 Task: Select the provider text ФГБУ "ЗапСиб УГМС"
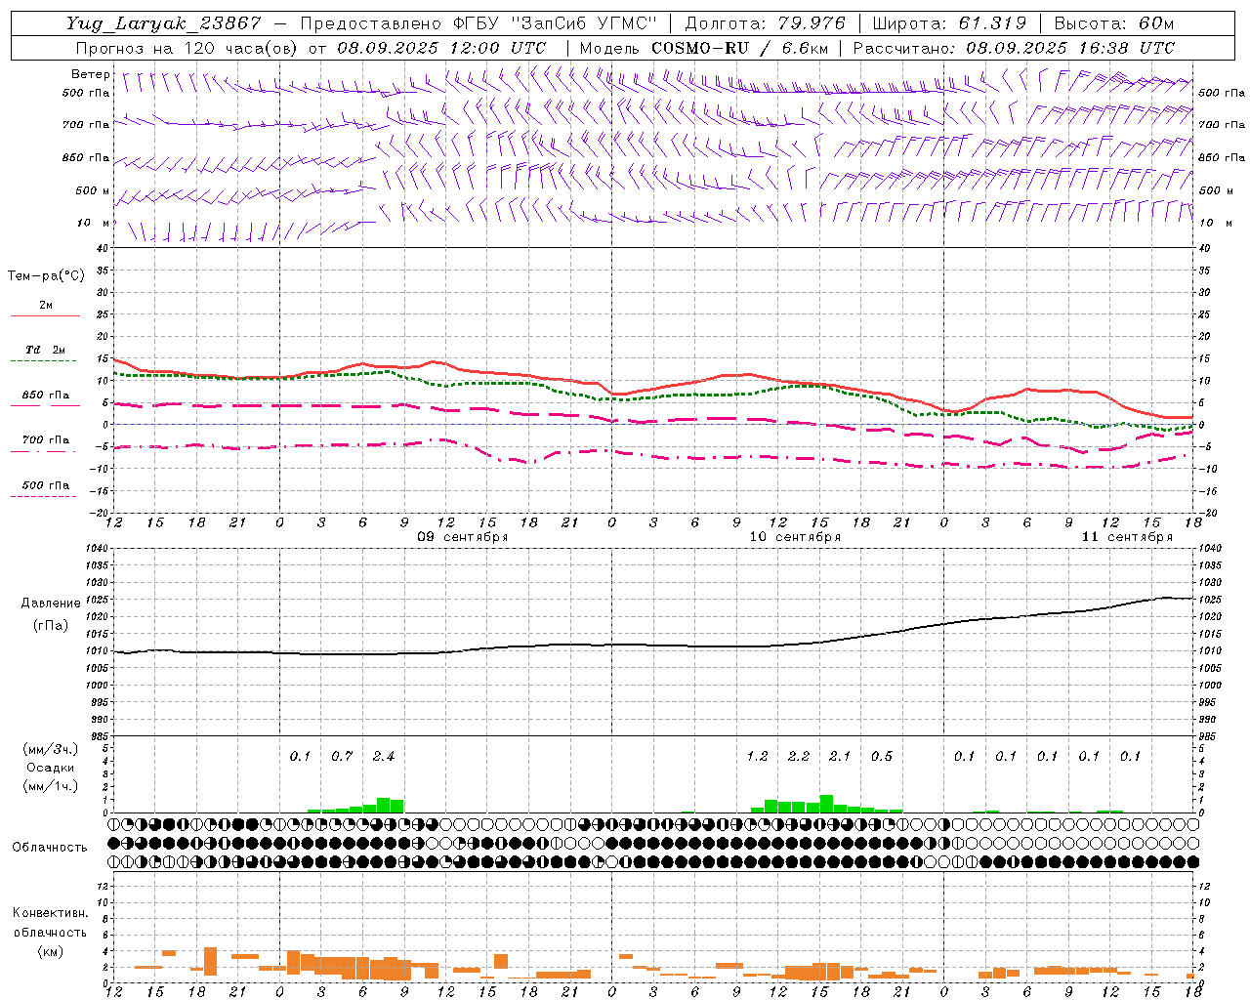pyautogui.click(x=553, y=23)
